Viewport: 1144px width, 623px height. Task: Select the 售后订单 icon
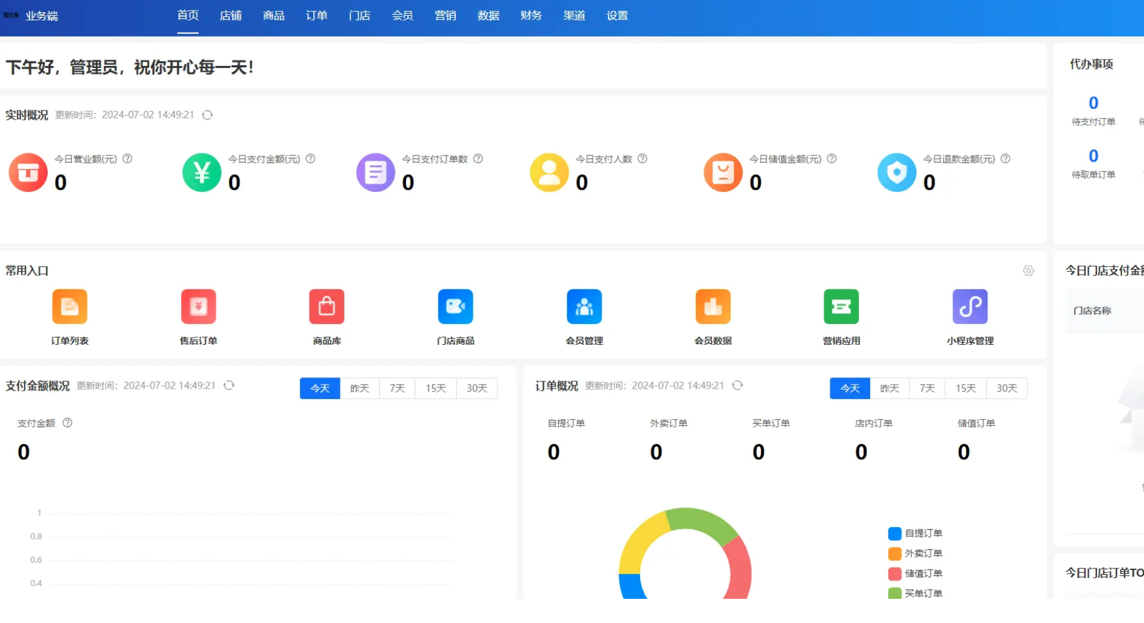click(x=198, y=306)
